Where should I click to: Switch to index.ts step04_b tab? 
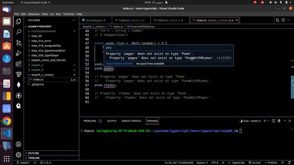tap(170, 20)
